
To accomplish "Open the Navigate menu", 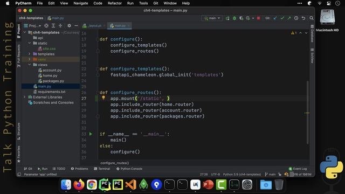I will pyautogui.click(x=80, y=3).
